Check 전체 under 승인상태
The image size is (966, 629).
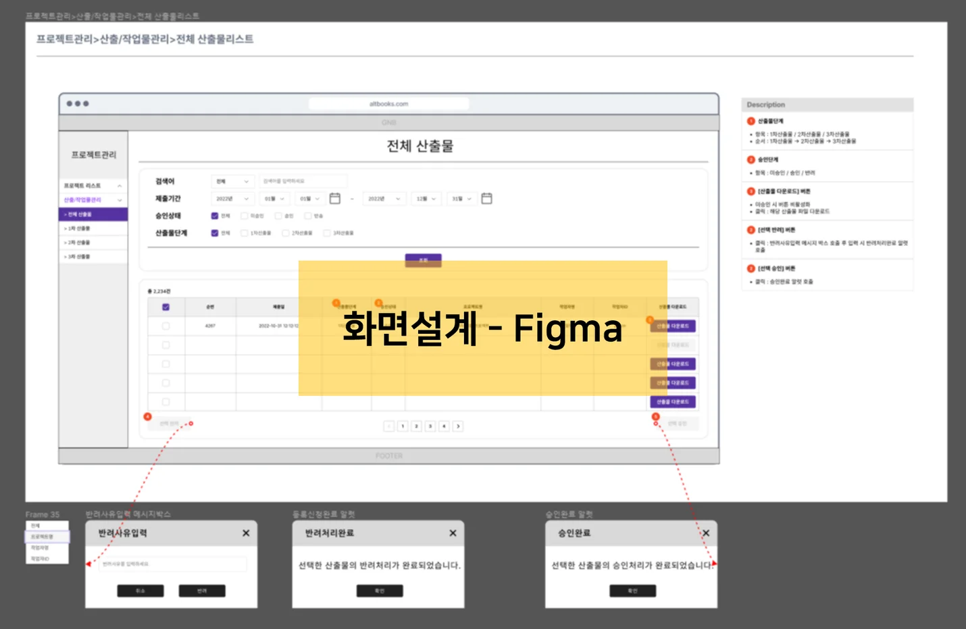[x=215, y=216]
